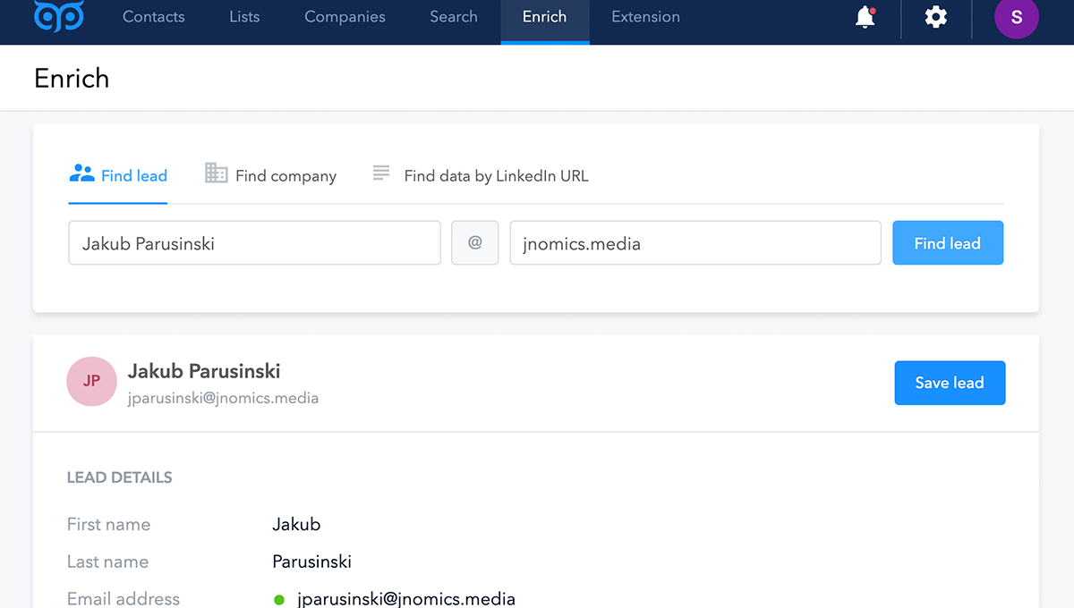Image resolution: width=1074 pixels, height=608 pixels.
Task: Open the purple S user avatar
Action: coord(1017,17)
